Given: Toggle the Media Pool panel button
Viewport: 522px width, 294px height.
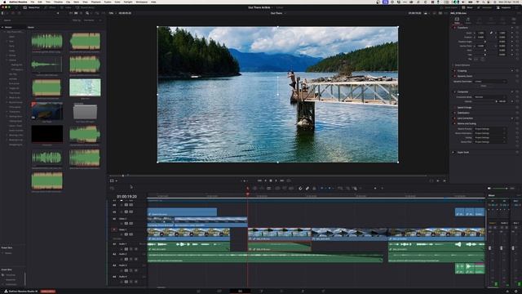Looking at the screenshot, I should (x=31, y=7).
